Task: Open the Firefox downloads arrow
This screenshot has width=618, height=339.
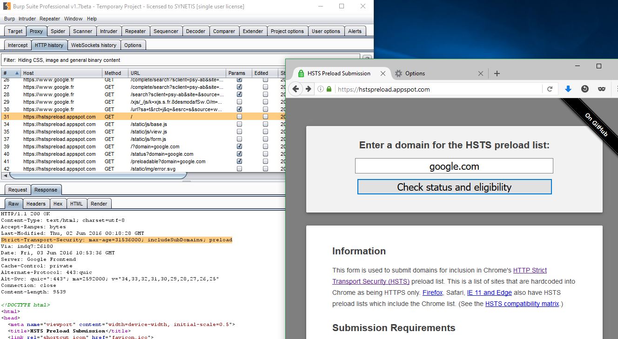Action: pyautogui.click(x=568, y=89)
